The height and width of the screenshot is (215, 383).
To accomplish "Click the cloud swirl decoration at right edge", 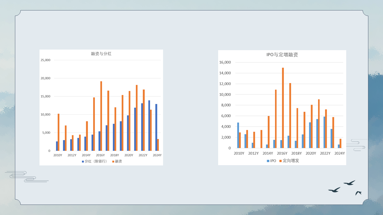I will pos(358,145).
